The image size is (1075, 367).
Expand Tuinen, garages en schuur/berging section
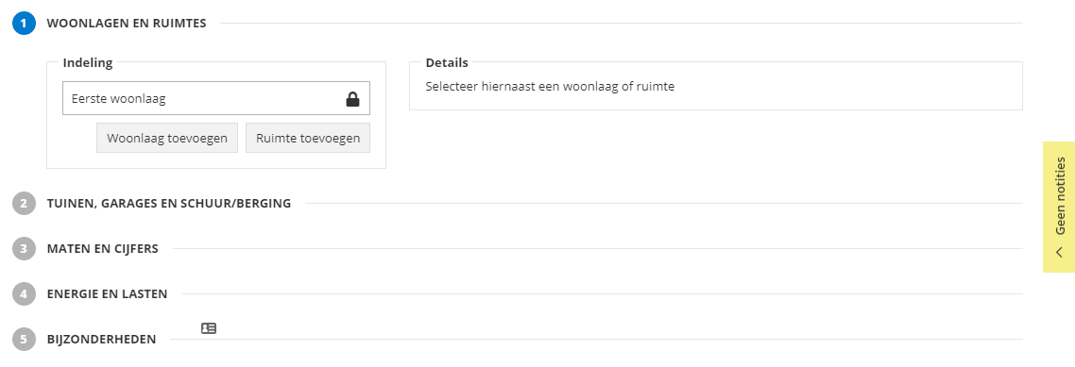click(x=169, y=204)
